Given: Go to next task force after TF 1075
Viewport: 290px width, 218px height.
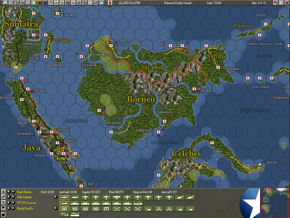Looking at the screenshot, I should (x=13, y=203).
